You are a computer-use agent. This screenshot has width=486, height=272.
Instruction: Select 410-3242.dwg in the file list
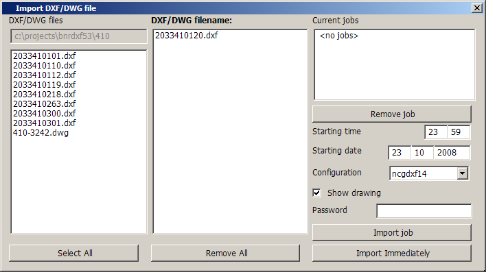(40, 133)
